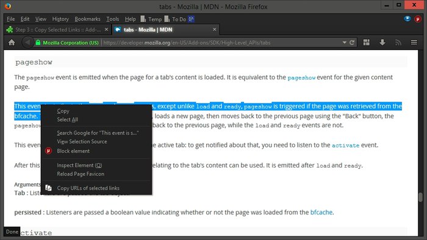Follow the pageshow event link
Screen dimensions: 427x240
pos(301,78)
